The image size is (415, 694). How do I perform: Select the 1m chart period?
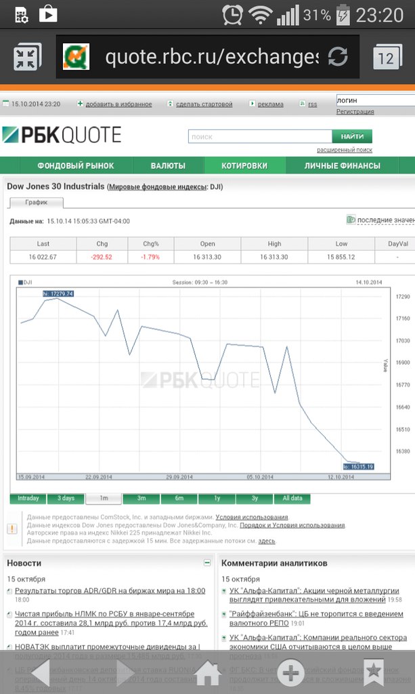pos(104,498)
